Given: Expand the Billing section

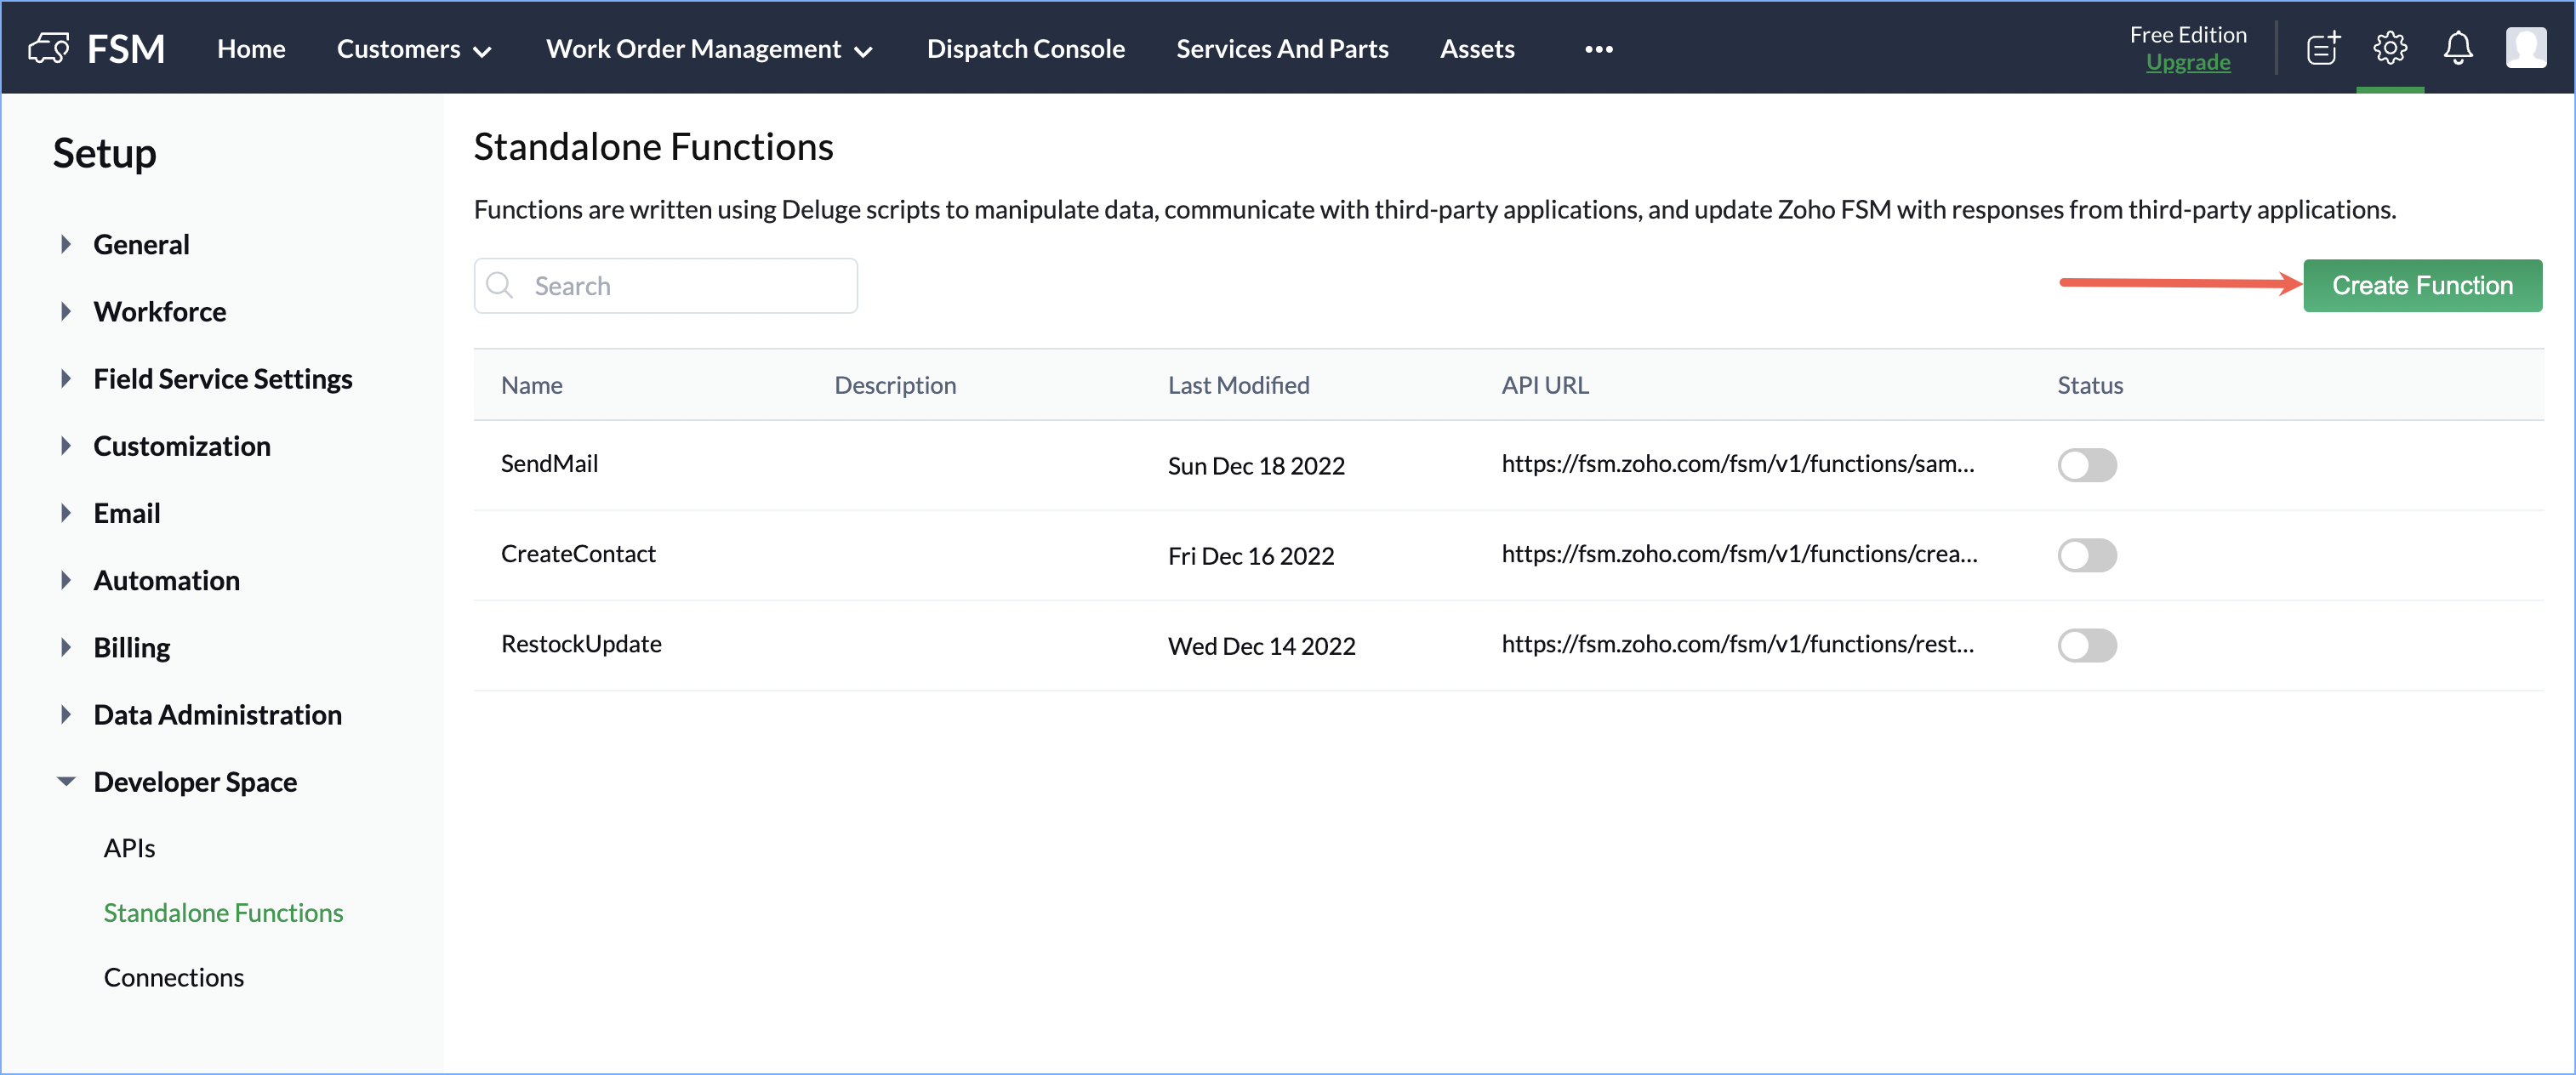Looking at the screenshot, I should [66, 646].
